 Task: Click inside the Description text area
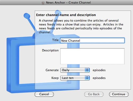[x=92, y=56]
